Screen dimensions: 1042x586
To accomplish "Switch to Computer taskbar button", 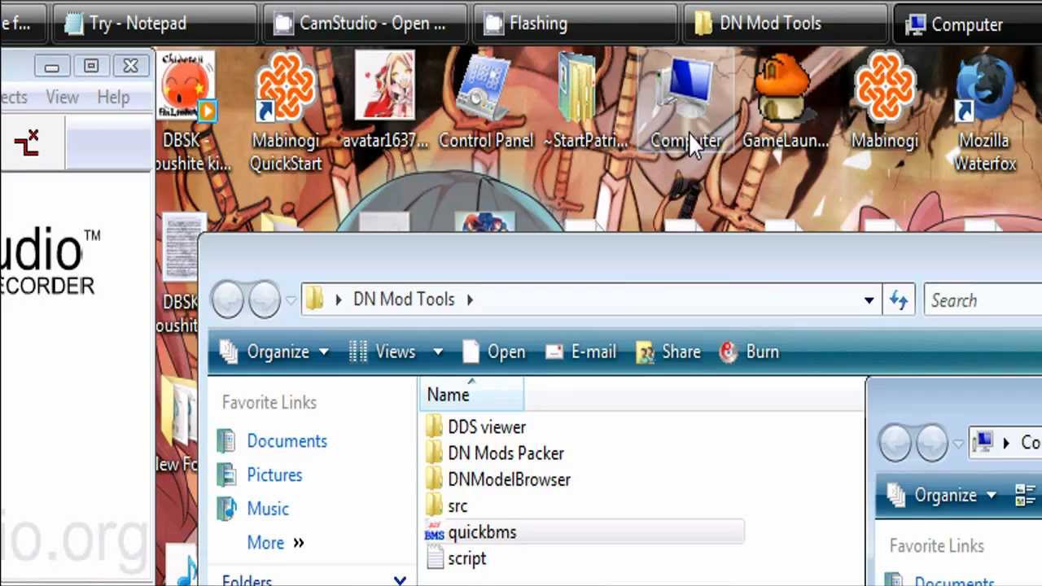I will coord(968,24).
